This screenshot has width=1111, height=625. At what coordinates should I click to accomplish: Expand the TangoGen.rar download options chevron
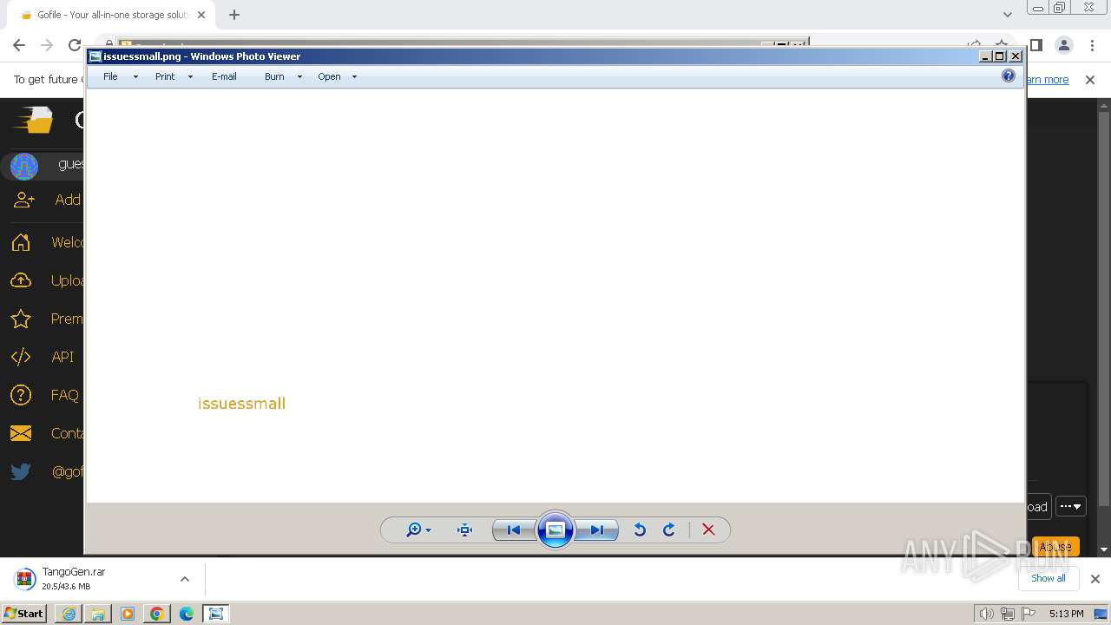[184, 579]
